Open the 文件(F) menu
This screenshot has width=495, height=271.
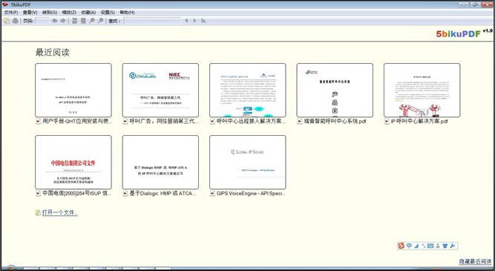click(11, 13)
